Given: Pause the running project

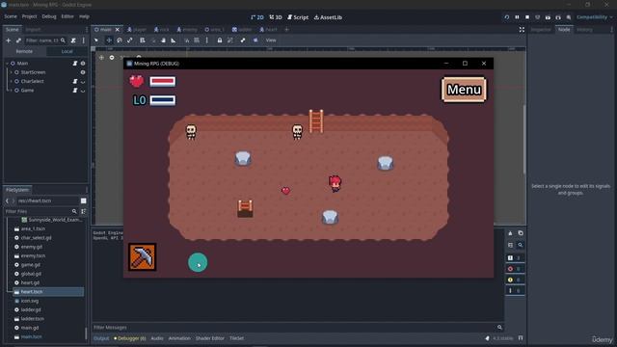Looking at the screenshot, I should click(517, 17).
